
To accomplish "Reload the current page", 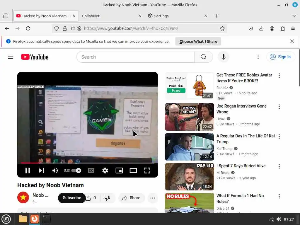I will [x=28, y=28].
